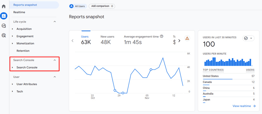Click the Tech label

click(x=20, y=92)
